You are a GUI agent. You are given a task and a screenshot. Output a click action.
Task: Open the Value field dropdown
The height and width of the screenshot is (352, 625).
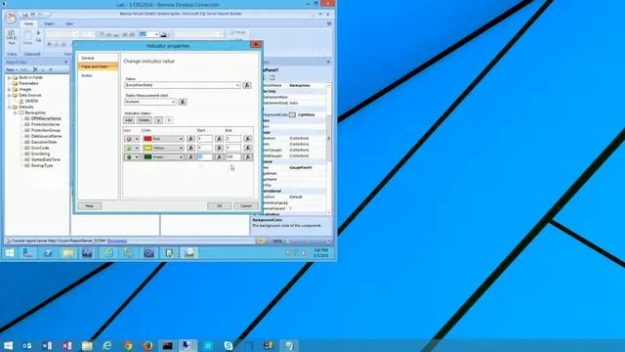[237, 85]
